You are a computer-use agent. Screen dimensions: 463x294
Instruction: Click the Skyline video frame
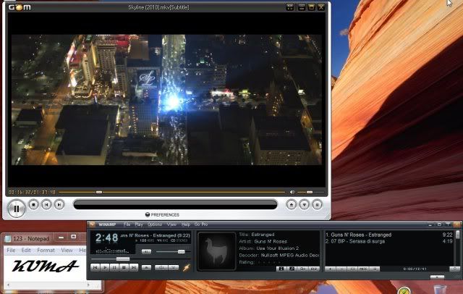click(166, 100)
